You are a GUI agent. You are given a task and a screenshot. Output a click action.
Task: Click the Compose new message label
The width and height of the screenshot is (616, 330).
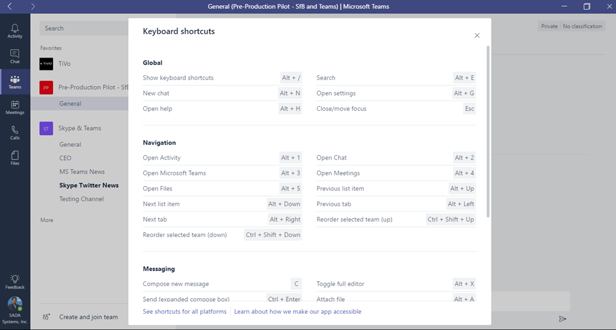tap(176, 284)
